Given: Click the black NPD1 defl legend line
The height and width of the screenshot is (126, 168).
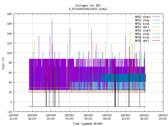Looking at the screenshot, I should [156, 41].
